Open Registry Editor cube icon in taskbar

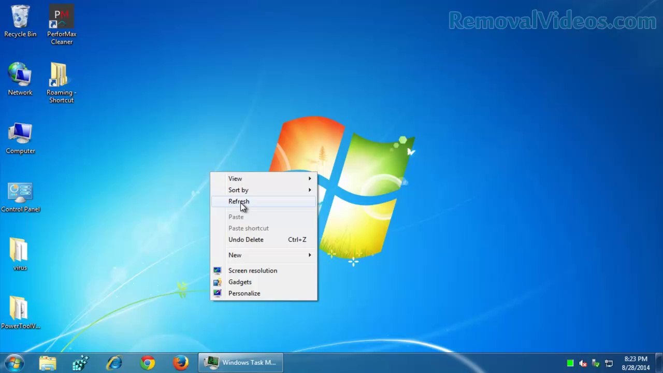click(81, 363)
